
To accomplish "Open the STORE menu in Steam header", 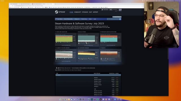I will (x=71, y=12).
